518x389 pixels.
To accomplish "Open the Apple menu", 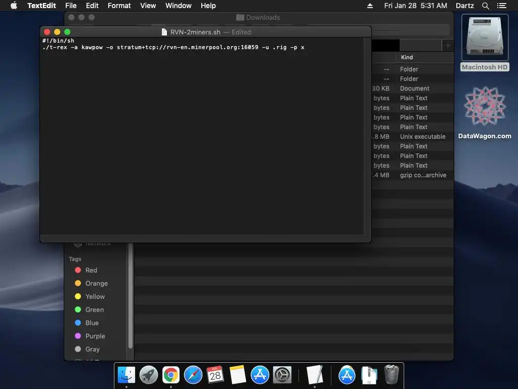I will [14, 6].
